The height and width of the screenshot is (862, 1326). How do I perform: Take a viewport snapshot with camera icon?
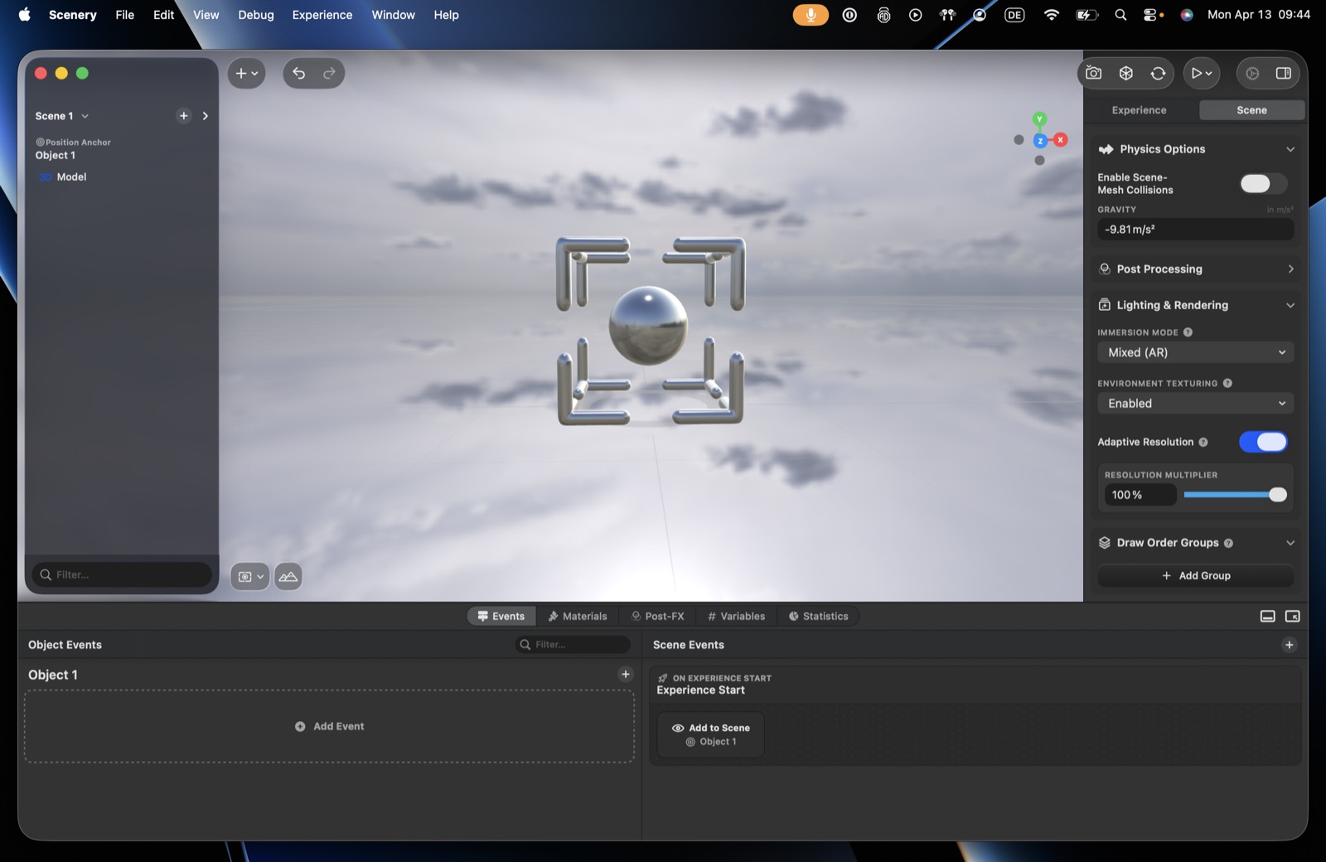(x=1094, y=73)
